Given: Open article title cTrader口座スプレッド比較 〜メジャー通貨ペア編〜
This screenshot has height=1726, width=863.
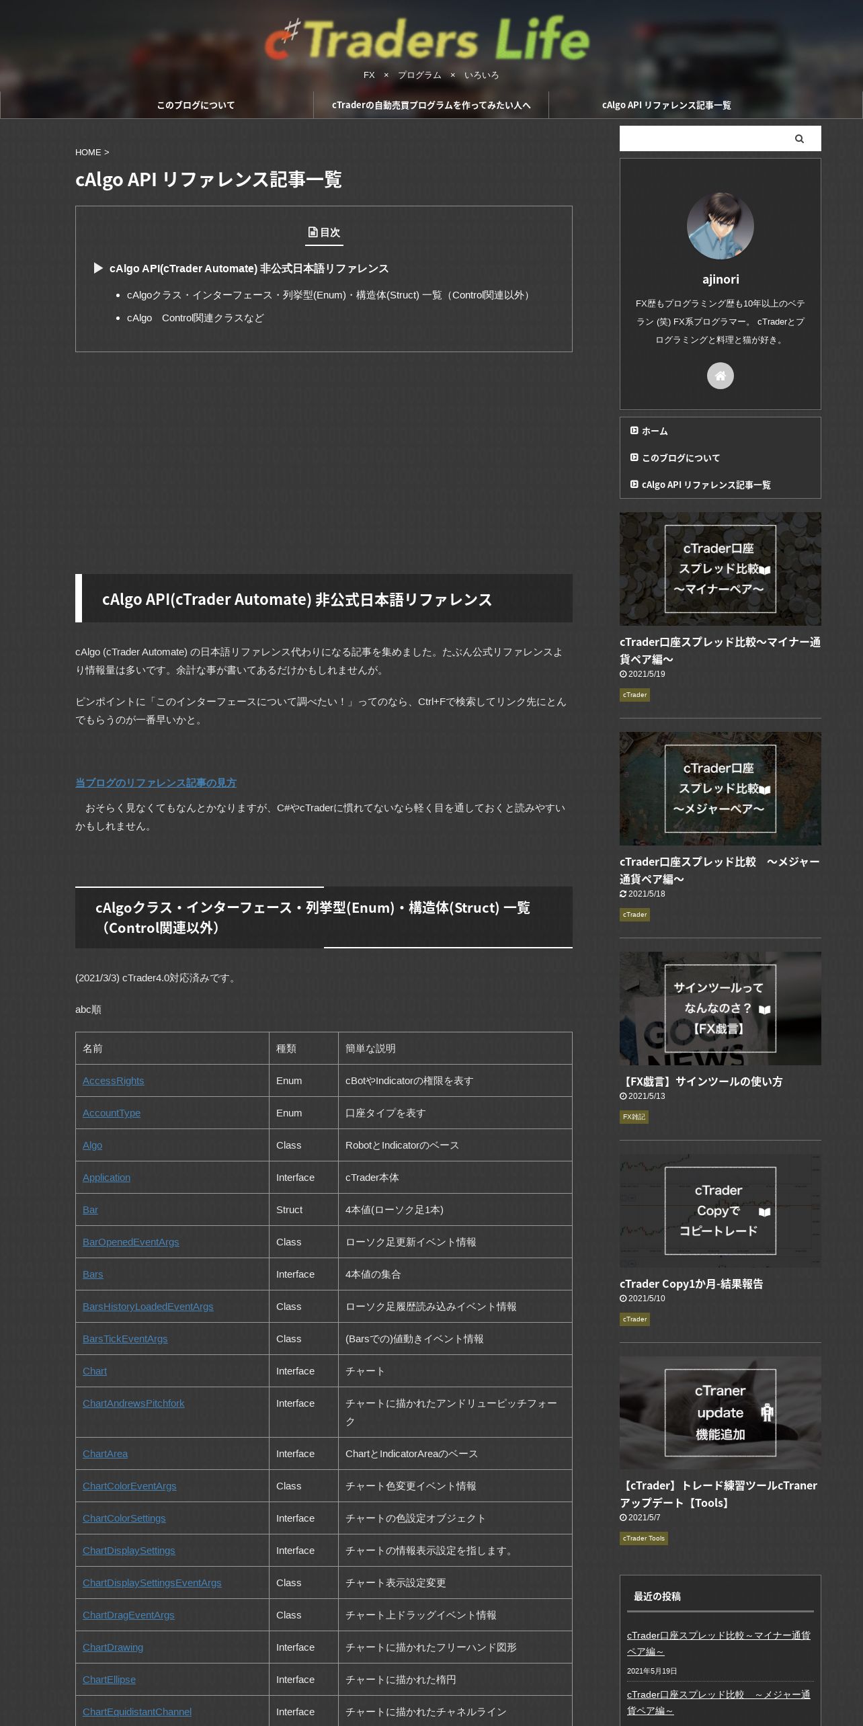Looking at the screenshot, I should [720, 870].
